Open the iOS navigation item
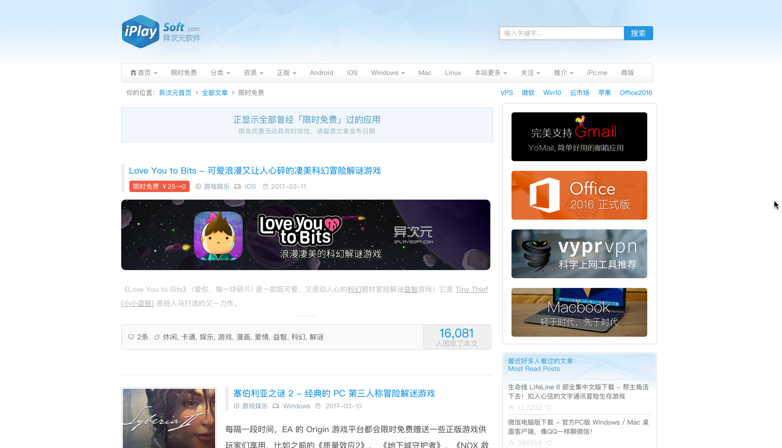 352,73
